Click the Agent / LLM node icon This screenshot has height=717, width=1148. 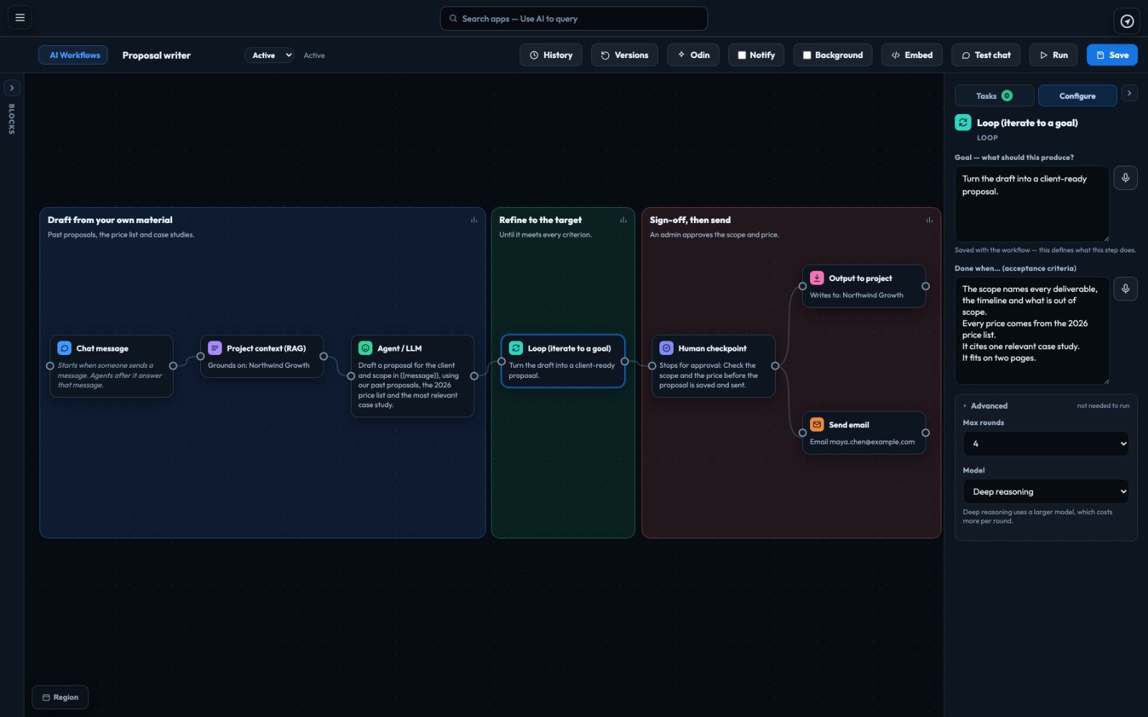pyautogui.click(x=365, y=348)
